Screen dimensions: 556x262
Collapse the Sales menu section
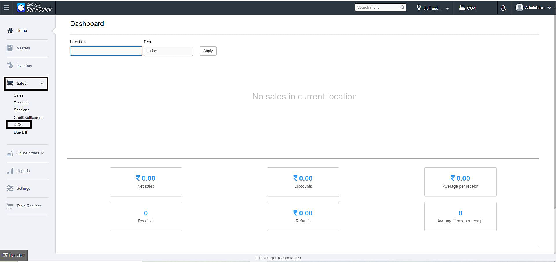pyautogui.click(x=42, y=83)
